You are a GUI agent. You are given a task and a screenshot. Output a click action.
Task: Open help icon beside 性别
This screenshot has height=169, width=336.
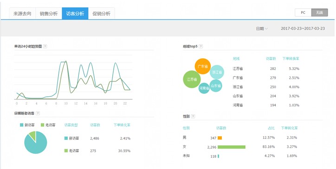coord(193,116)
